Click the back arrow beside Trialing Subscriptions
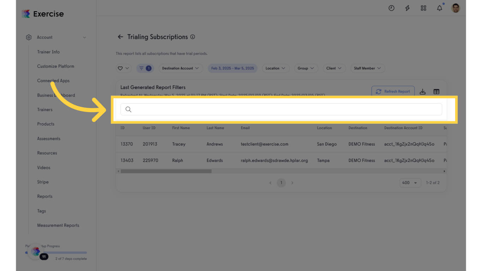 (120, 37)
